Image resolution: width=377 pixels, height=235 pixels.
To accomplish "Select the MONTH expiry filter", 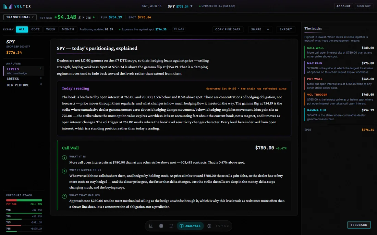I will [x=68, y=29].
